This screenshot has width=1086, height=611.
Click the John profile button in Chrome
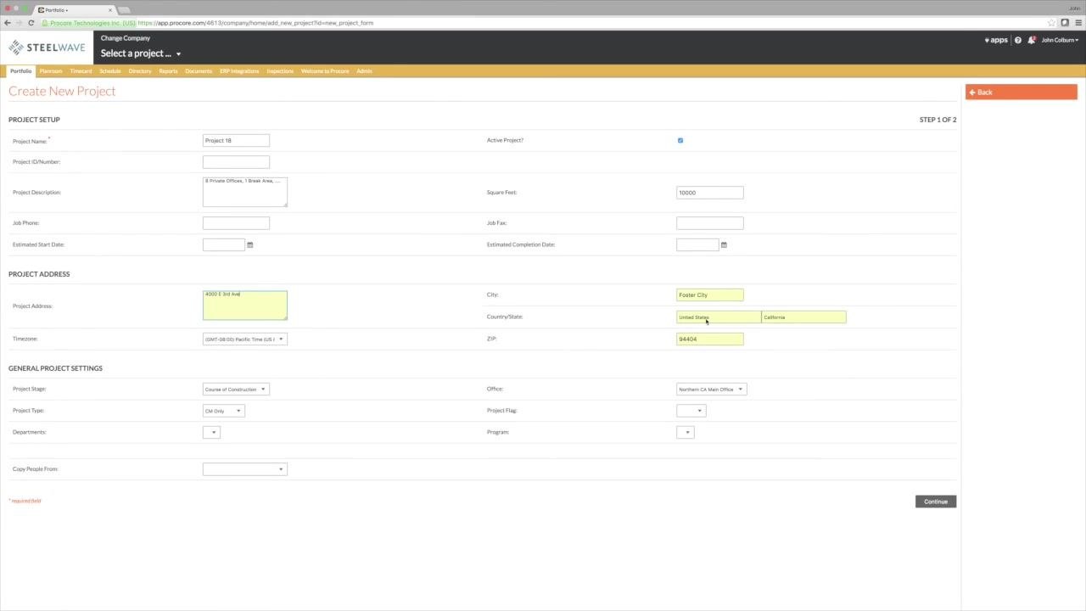[x=1074, y=8]
